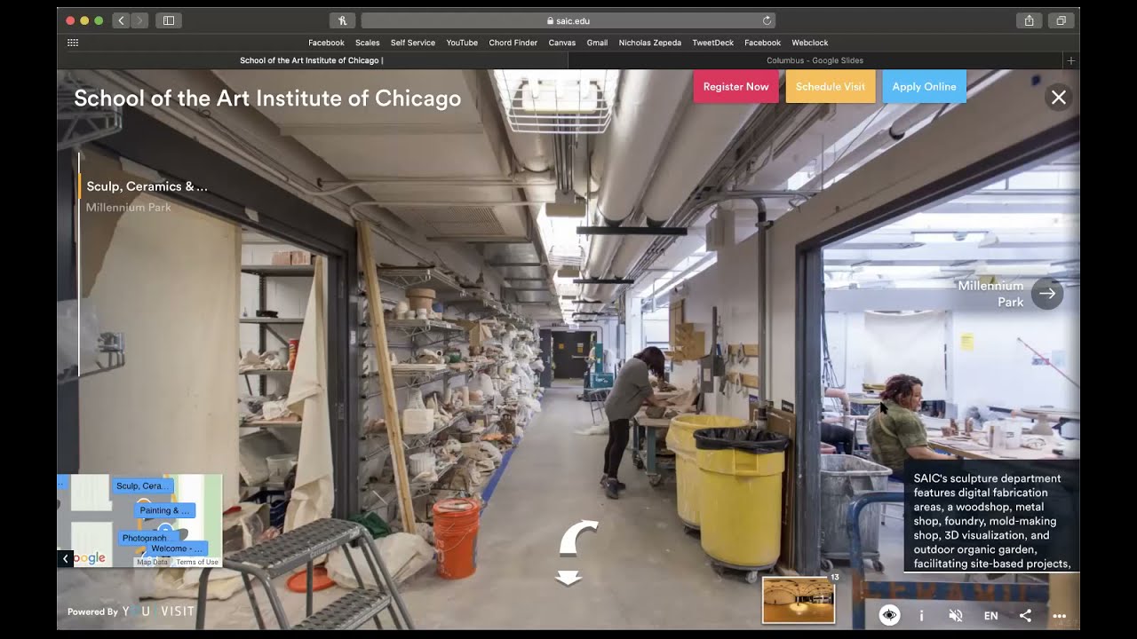
Task: Open Map Data link on mini map
Action: [152, 562]
